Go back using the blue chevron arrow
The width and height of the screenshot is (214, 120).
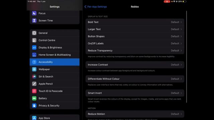[85, 7]
